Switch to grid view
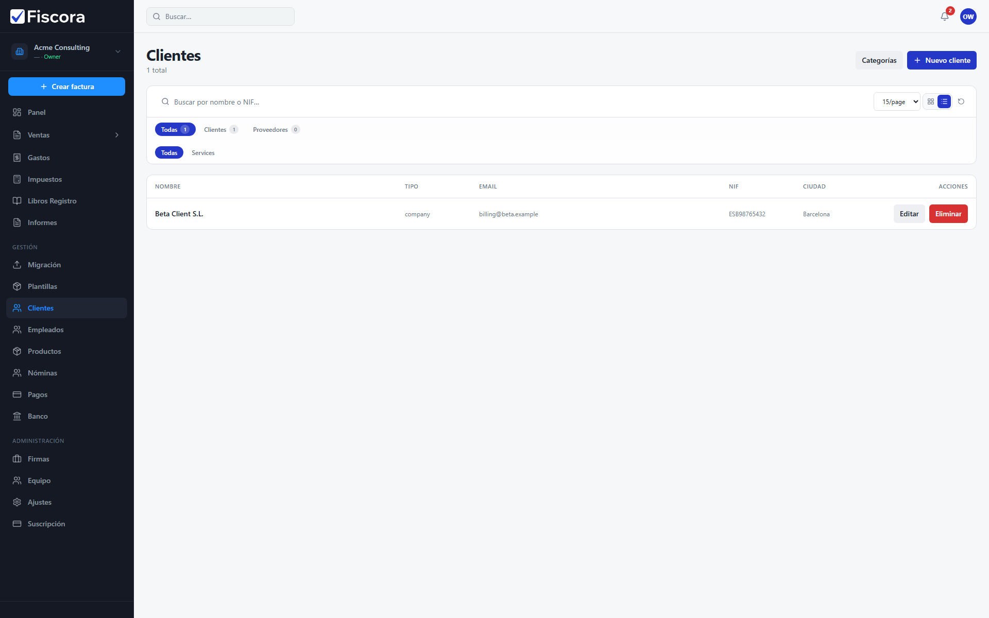Screen dimensions: 989x618 click(930, 101)
